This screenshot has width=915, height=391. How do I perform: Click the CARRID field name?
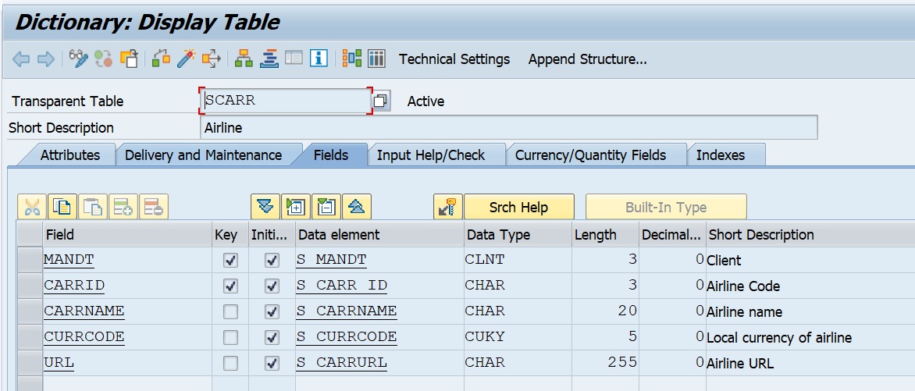pyautogui.click(x=75, y=286)
